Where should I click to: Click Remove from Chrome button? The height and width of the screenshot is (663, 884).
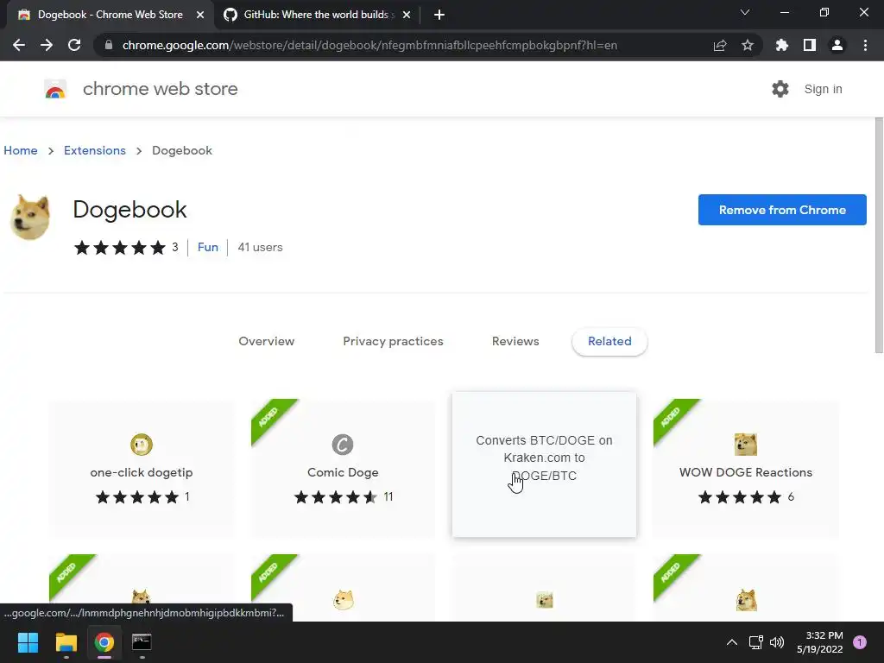(x=782, y=210)
